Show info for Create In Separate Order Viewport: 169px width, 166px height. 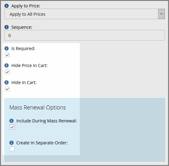11,143
